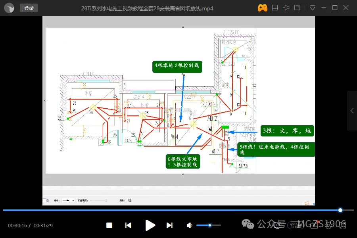The height and width of the screenshot is (238, 357).
Task: Open player settings gear icon
Action: click(x=328, y=225)
